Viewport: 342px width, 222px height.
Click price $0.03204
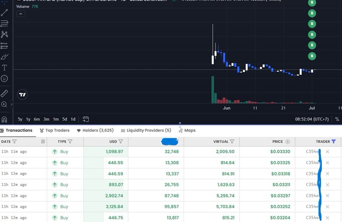[280, 217]
